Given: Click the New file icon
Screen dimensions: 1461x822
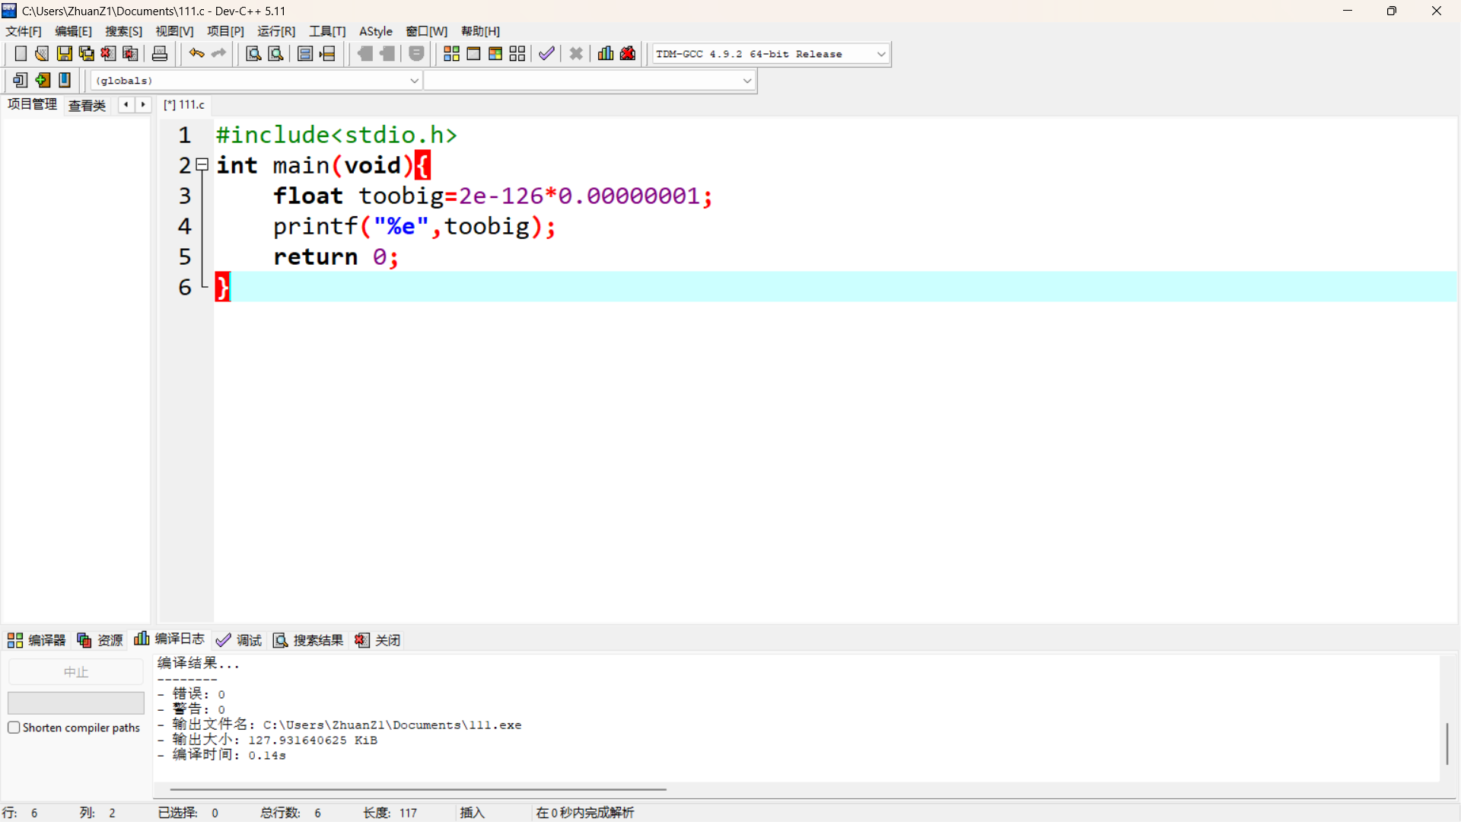Looking at the screenshot, I should (21, 53).
